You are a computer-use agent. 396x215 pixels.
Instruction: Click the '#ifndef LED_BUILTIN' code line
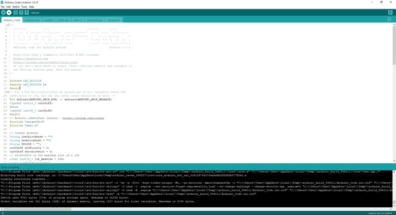pos(26,81)
